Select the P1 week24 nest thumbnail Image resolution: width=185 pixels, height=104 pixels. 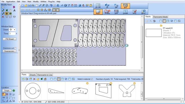153,33
